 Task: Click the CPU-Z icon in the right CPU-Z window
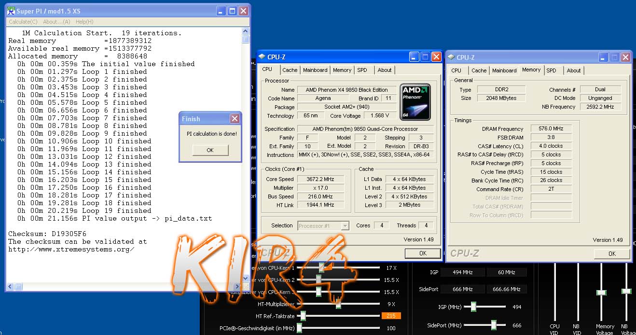(450, 57)
